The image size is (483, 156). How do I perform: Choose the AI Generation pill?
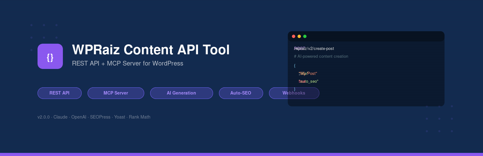pos(181,93)
